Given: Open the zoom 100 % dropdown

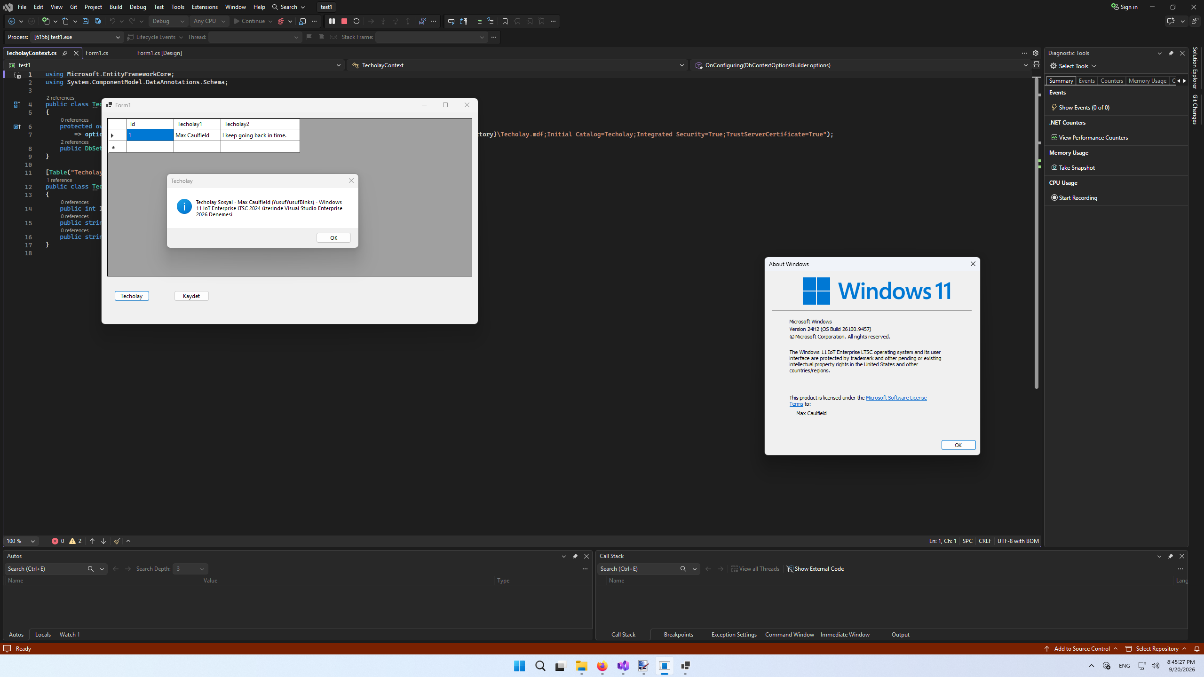Looking at the screenshot, I should coord(21,541).
